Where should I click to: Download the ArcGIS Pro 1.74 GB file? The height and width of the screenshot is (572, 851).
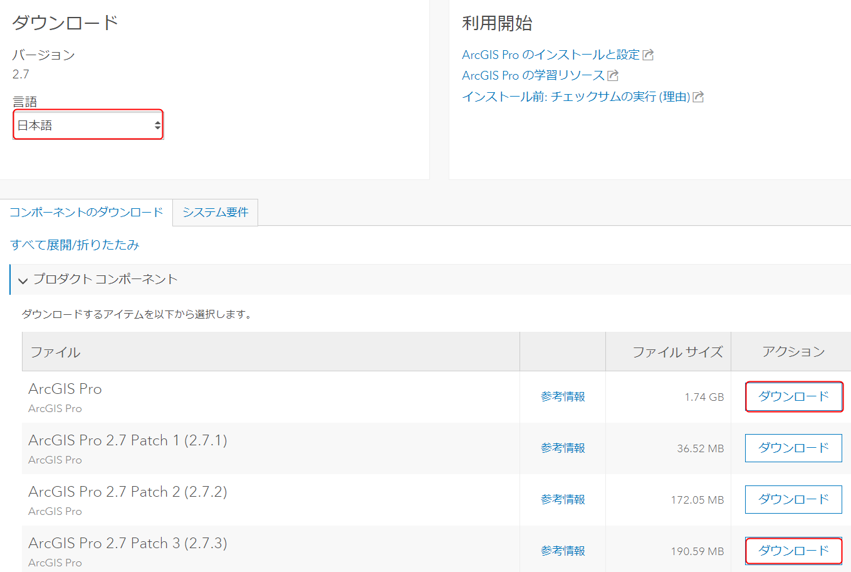(793, 396)
